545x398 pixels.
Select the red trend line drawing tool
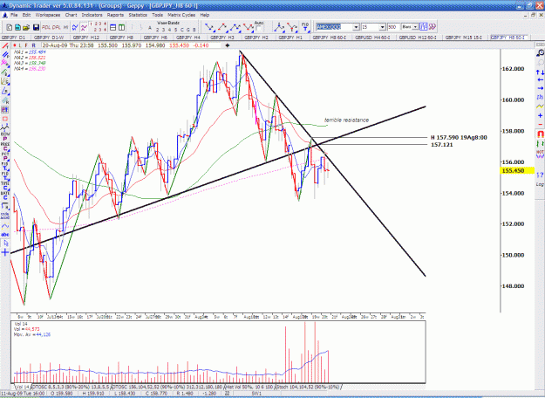[5, 46]
